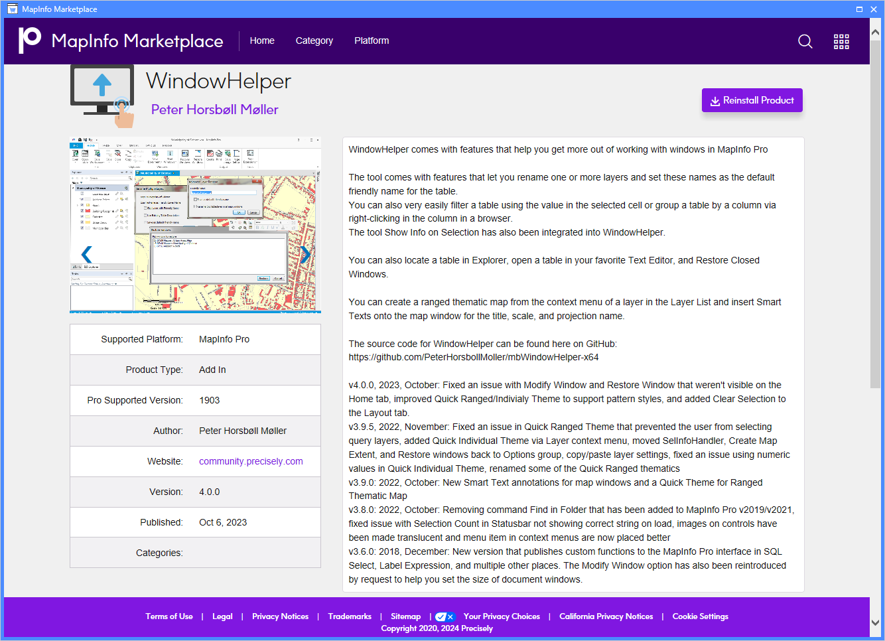Close the MapInfo Marketplace window
This screenshot has height=641, width=885.
874,9
